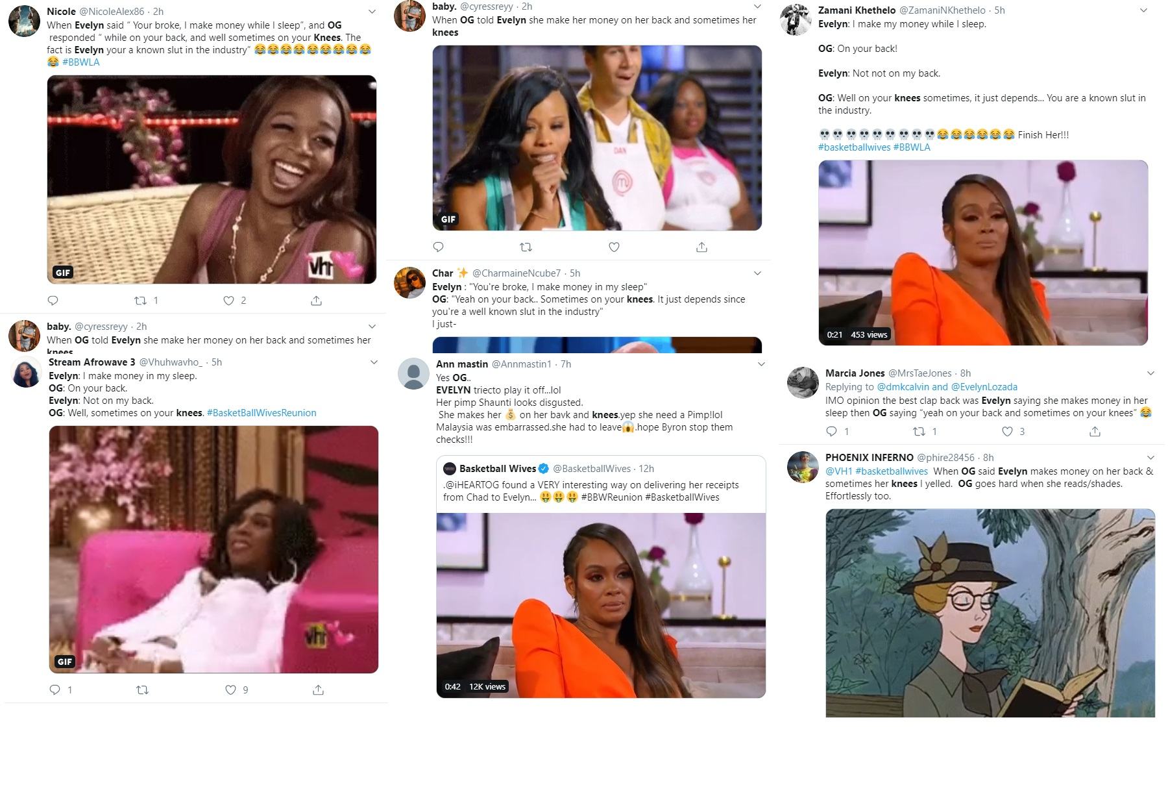Image resolution: width=1168 pixels, height=809 pixels.
Task: Reply to Stream Afrowave 3's tweet
Action: click(55, 690)
